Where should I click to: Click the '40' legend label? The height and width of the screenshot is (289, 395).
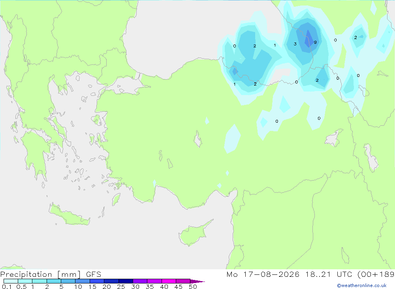pos(164,287)
